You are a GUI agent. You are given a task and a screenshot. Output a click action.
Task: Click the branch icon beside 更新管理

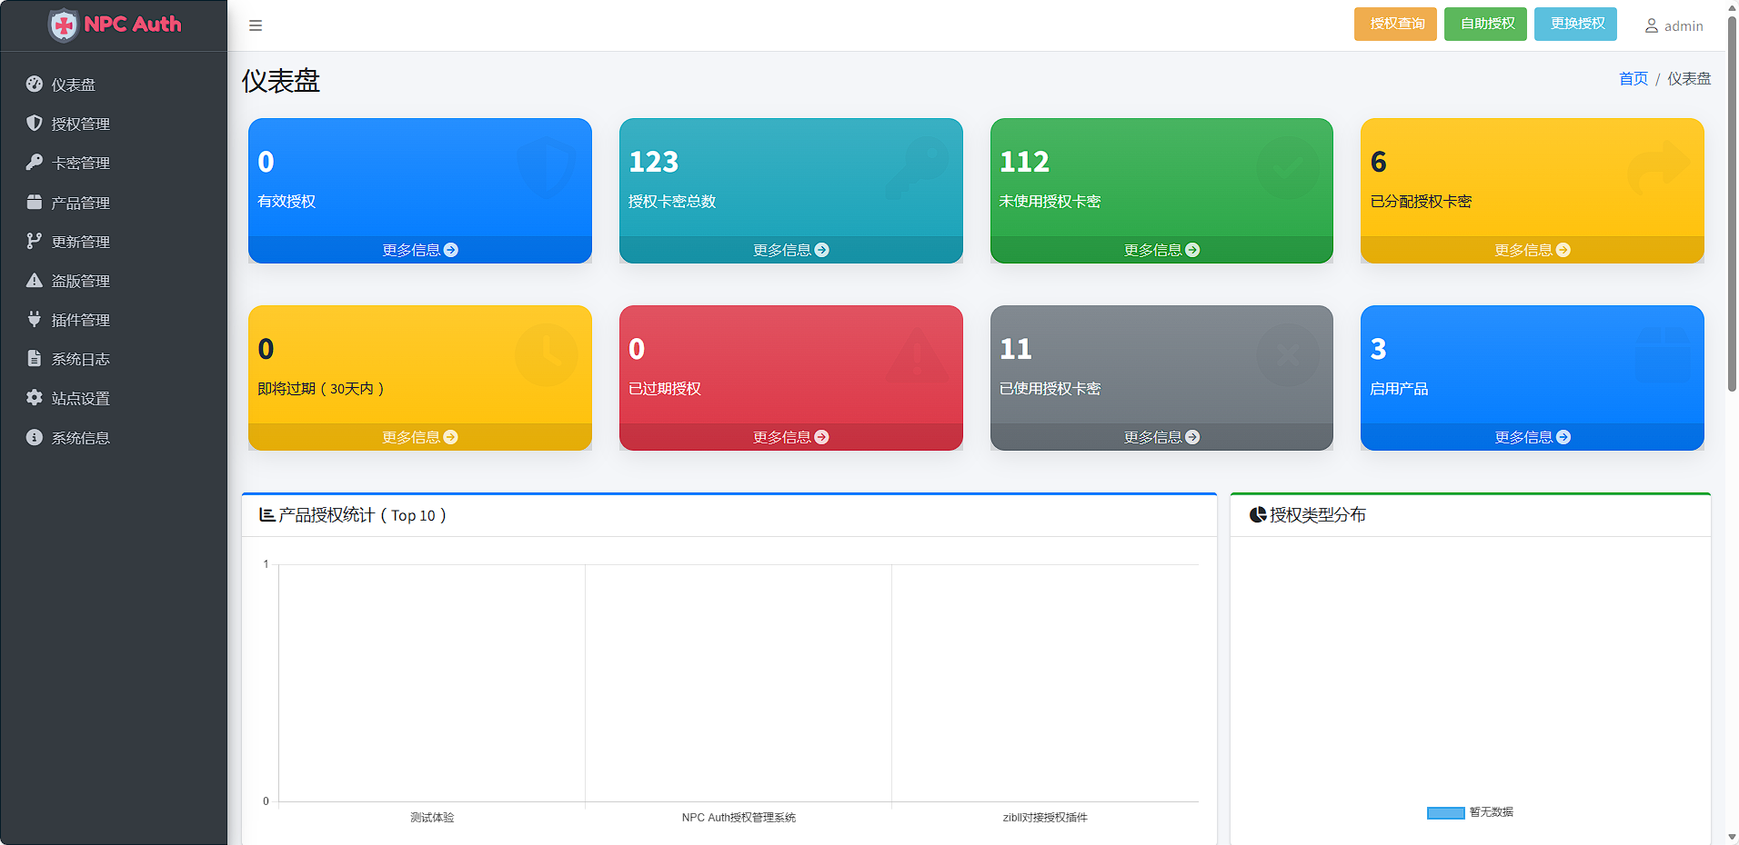35,241
